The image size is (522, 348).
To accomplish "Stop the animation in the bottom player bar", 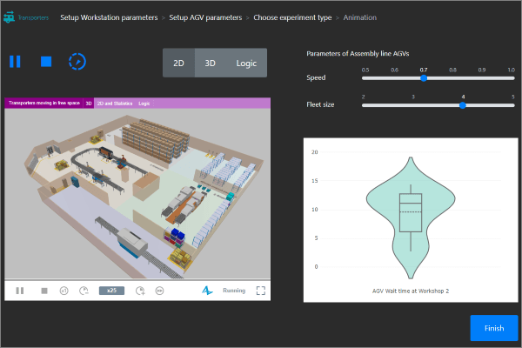I will [43, 291].
